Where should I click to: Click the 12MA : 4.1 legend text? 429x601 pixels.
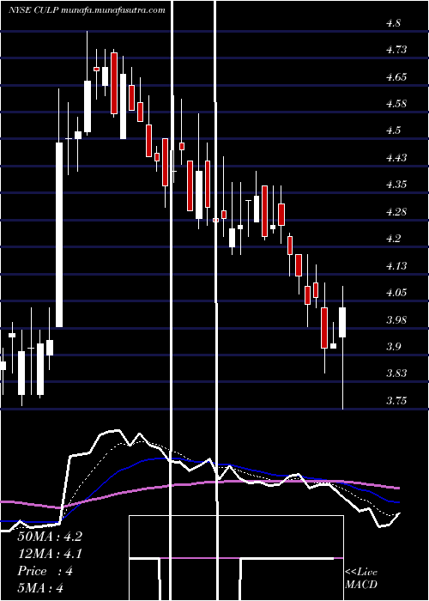(50, 554)
